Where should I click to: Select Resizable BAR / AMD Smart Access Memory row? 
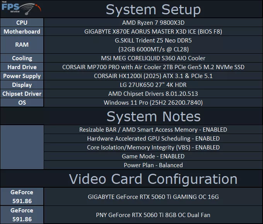click(x=153, y=130)
